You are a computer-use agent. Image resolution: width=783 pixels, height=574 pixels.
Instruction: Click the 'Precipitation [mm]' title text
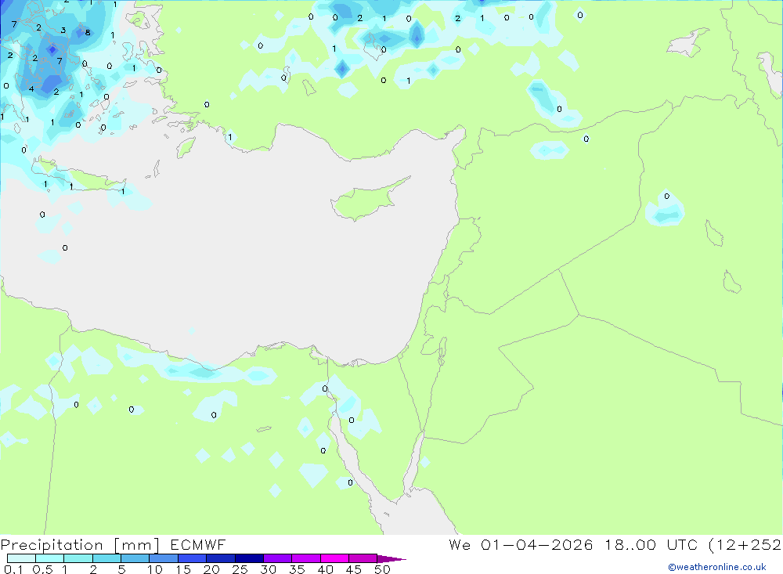pos(80,545)
